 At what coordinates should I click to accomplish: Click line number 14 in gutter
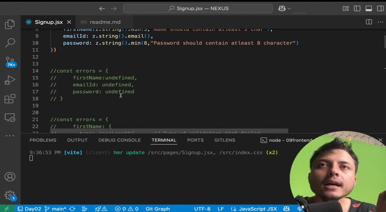click(35, 71)
